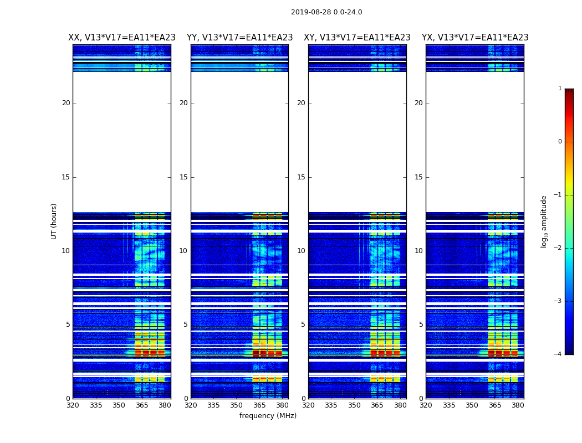Pick the dark red top of colorbar
This screenshot has height=443, width=582.
[x=569, y=92]
